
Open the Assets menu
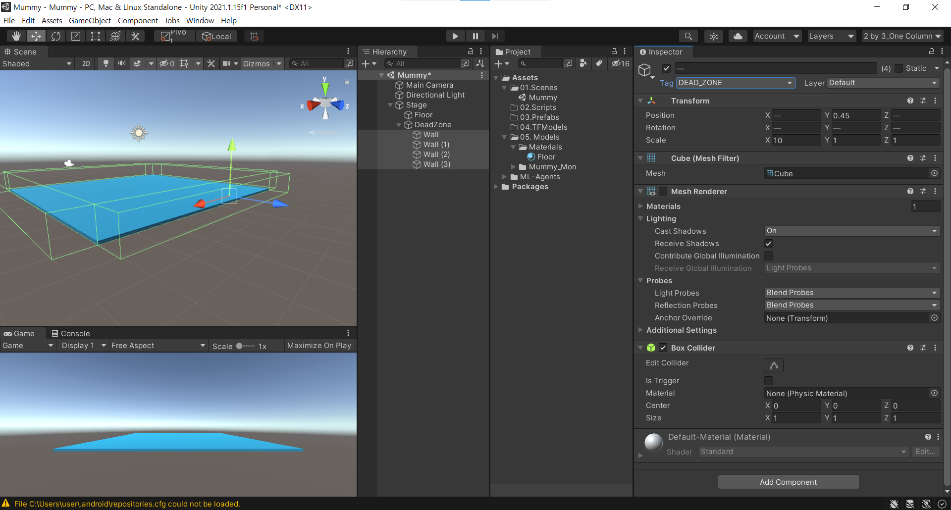52,20
